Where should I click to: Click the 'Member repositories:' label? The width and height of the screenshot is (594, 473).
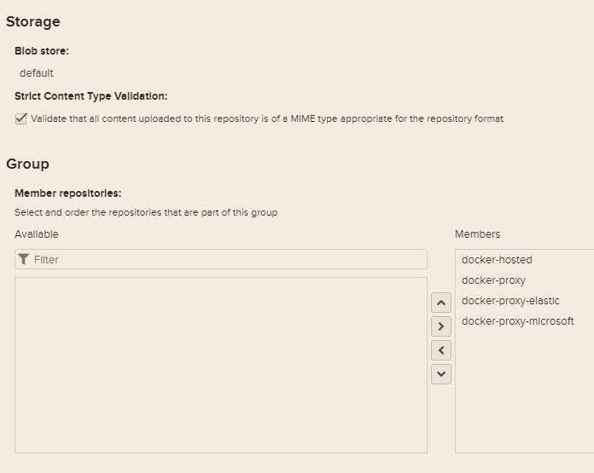(x=67, y=193)
